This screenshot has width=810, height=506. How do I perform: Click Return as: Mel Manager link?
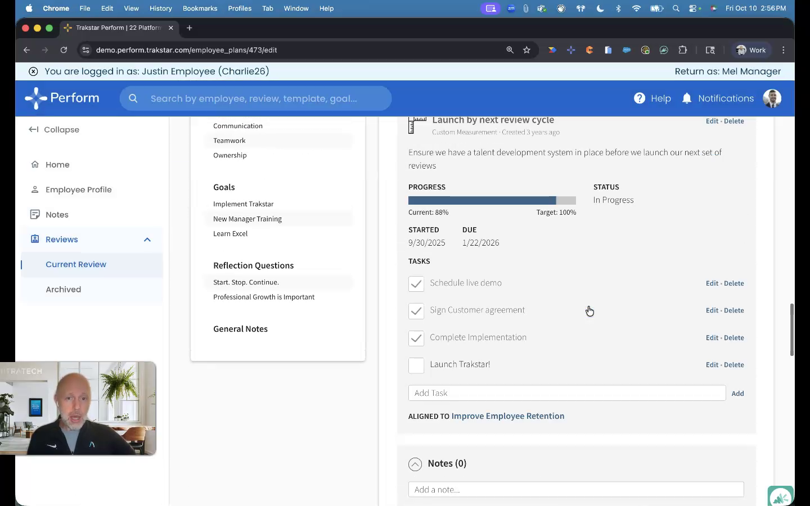(728, 71)
